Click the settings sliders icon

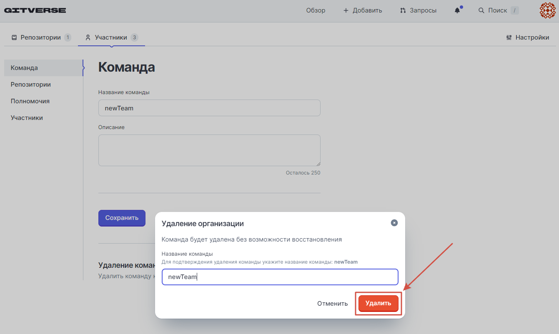pos(509,37)
